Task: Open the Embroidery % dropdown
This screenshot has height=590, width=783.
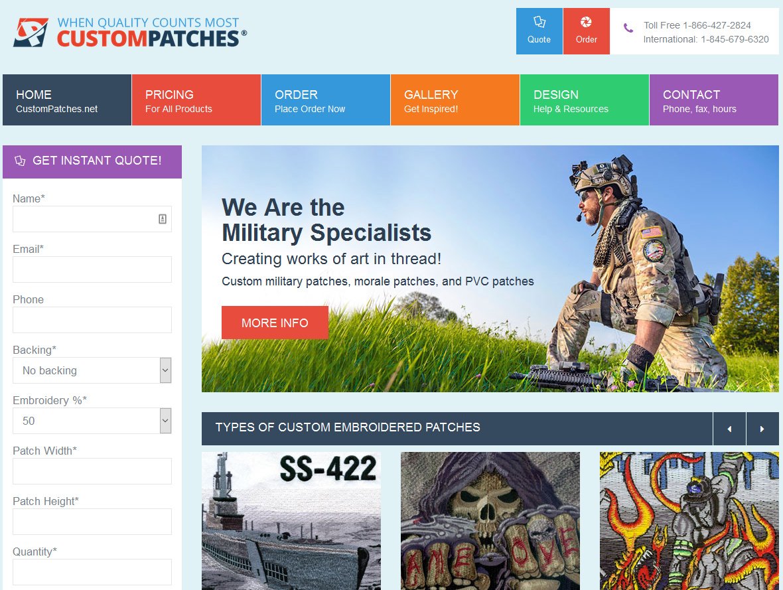Action: pos(92,421)
